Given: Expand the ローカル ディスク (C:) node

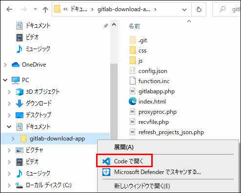Looking at the screenshot, I should [x=9, y=185].
